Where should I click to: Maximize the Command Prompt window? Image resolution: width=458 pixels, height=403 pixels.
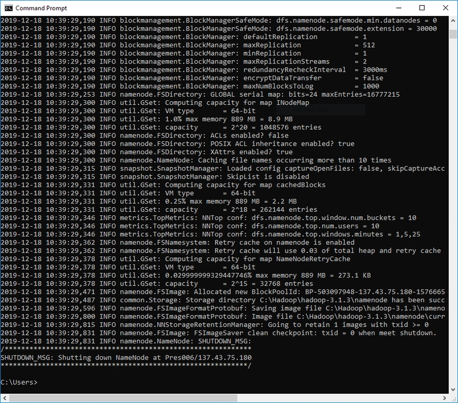421,8
